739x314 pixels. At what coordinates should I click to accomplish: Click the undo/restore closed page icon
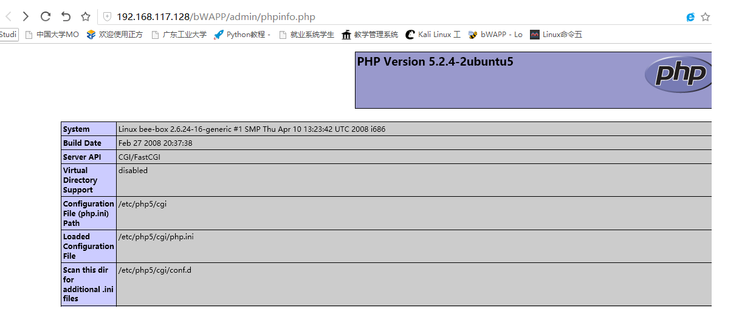66,16
